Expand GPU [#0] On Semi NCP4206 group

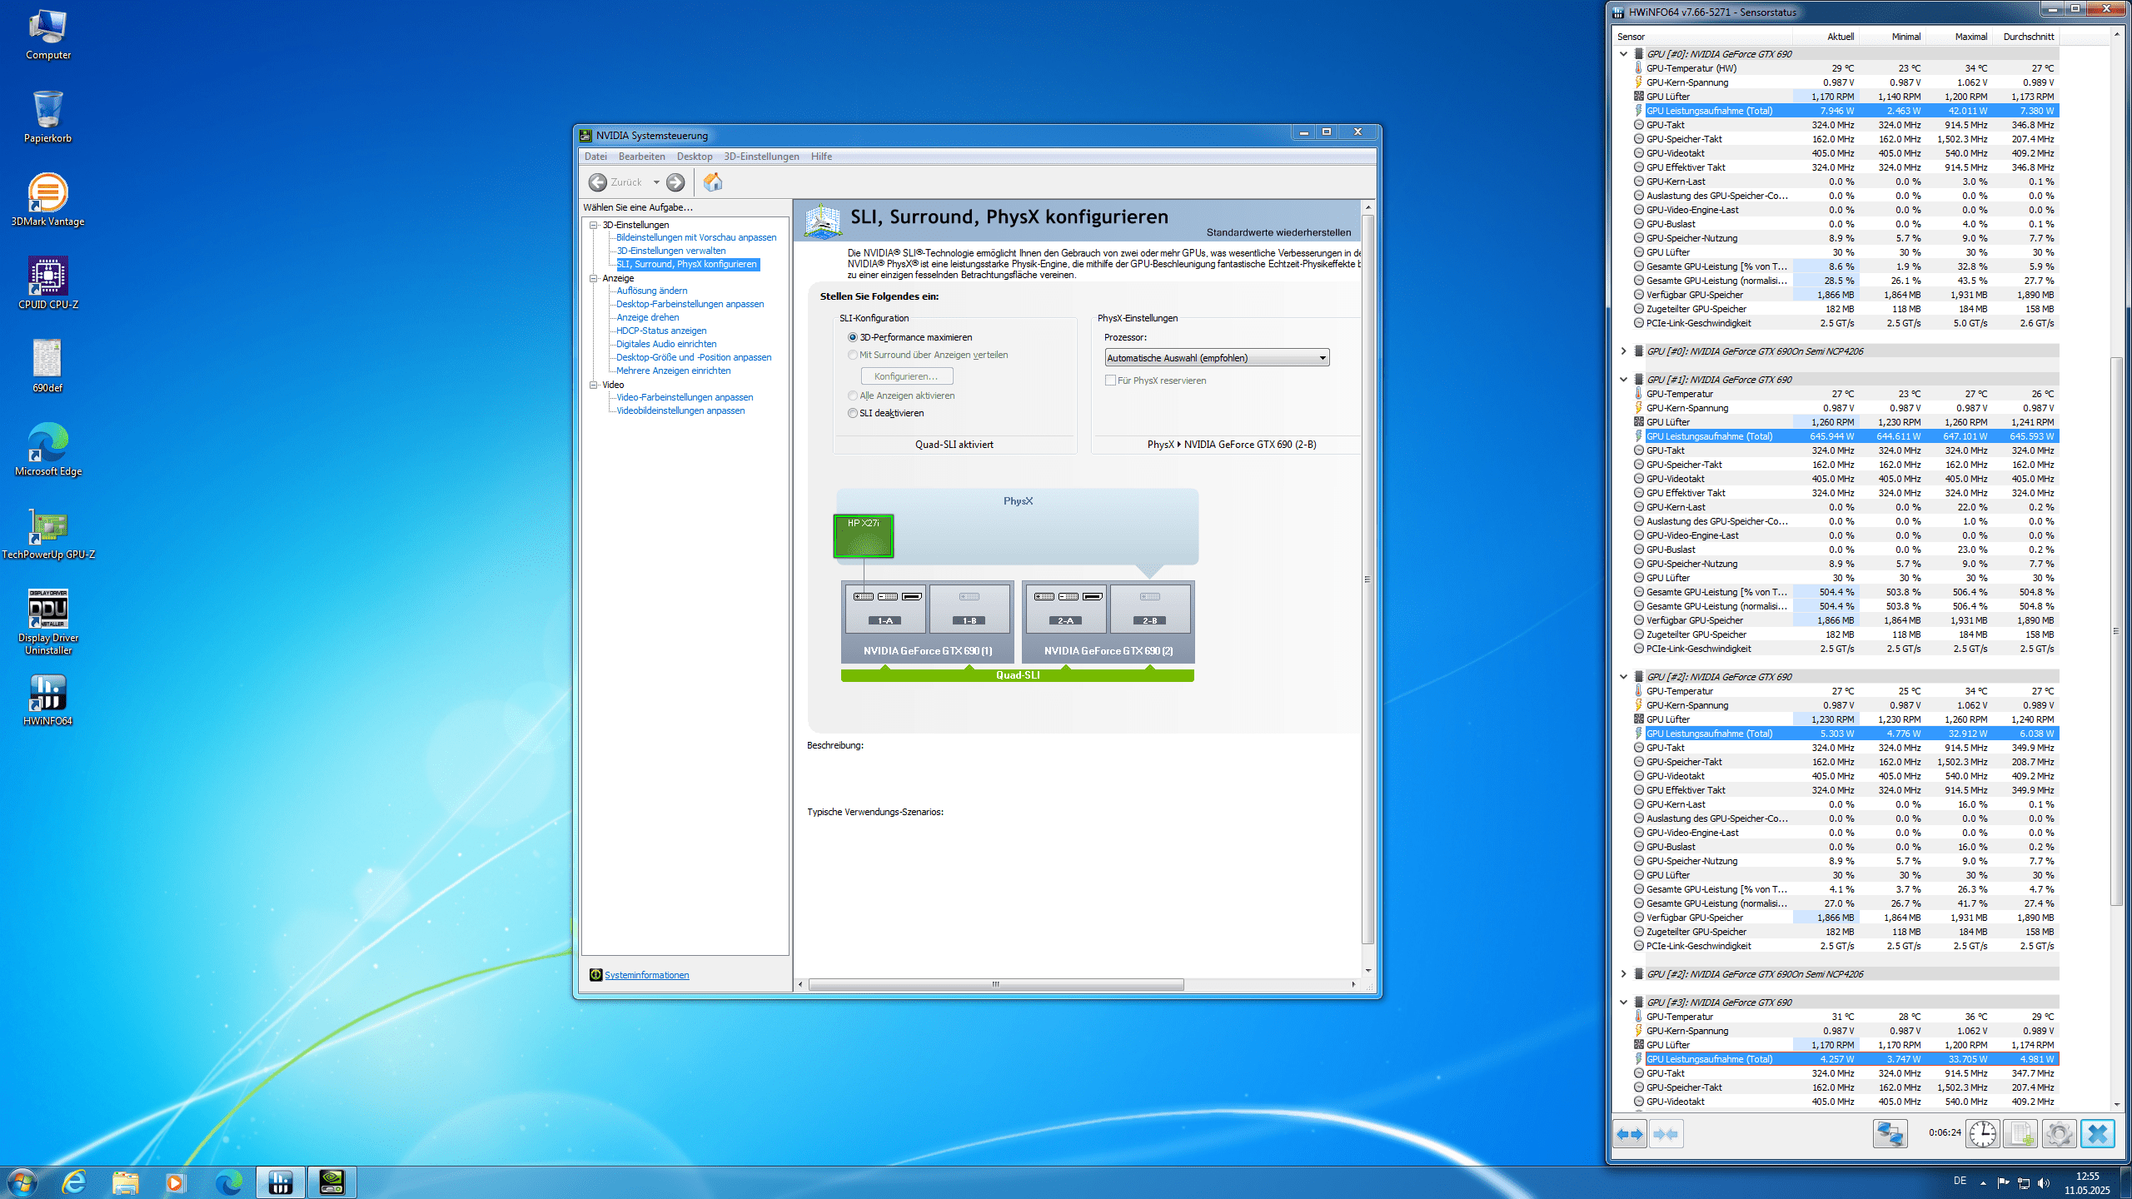click(1623, 351)
